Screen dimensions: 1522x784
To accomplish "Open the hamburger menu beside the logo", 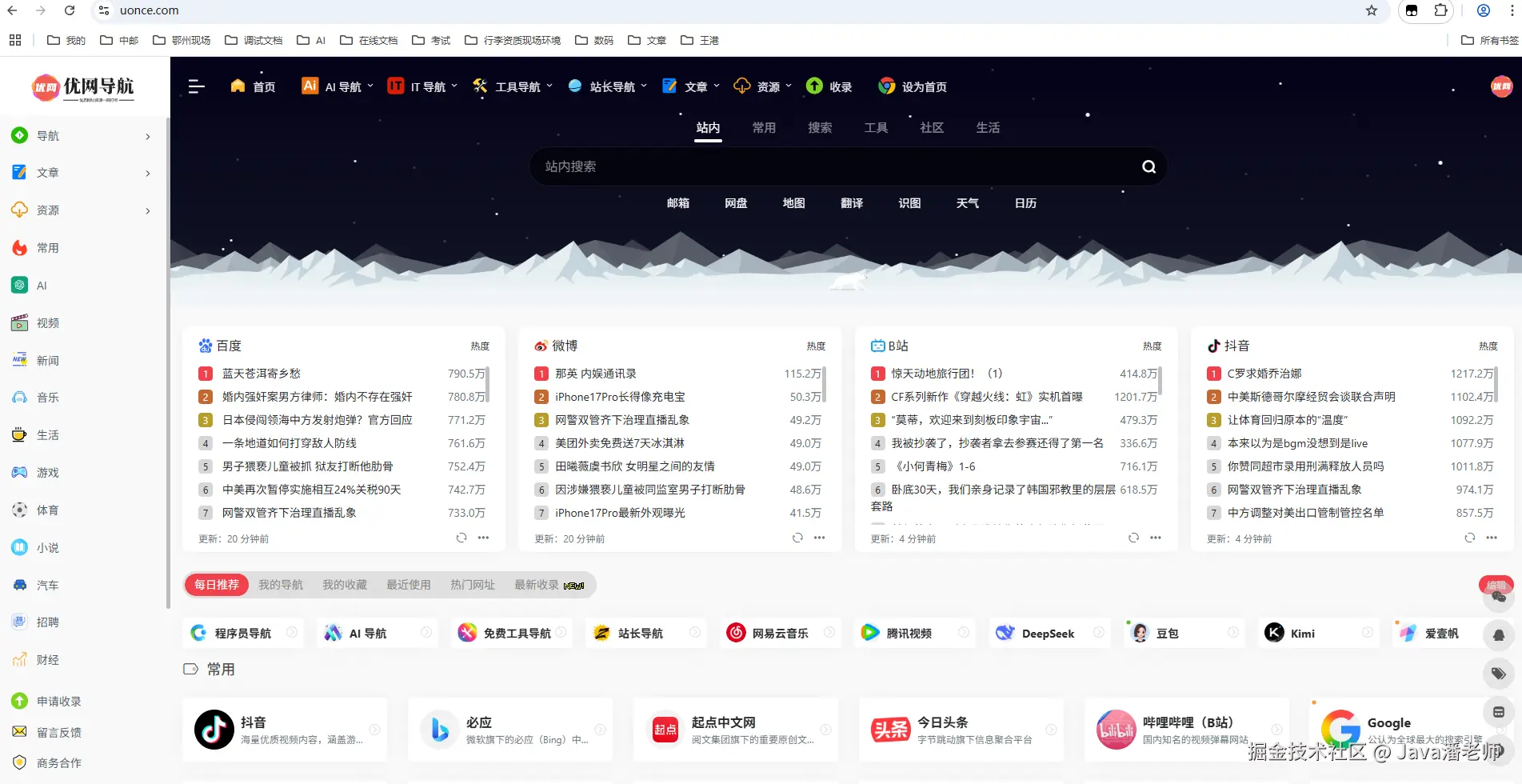I will (x=196, y=86).
